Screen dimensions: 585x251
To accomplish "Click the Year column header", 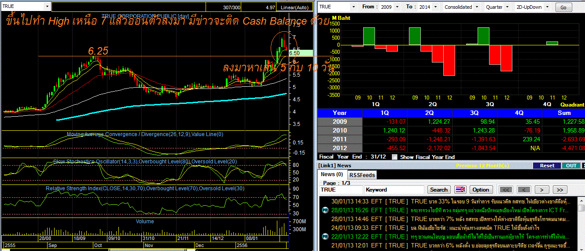I will [x=340, y=113].
